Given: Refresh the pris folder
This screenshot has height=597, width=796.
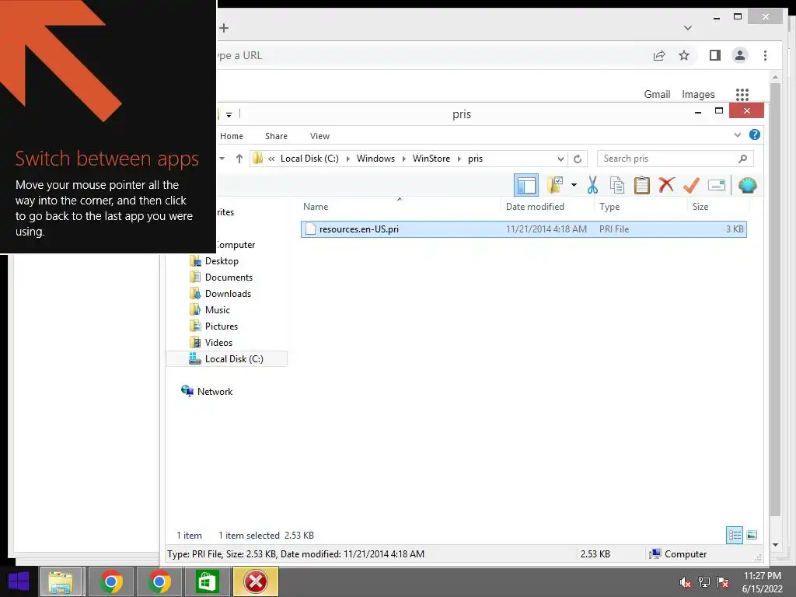Looking at the screenshot, I should [578, 159].
